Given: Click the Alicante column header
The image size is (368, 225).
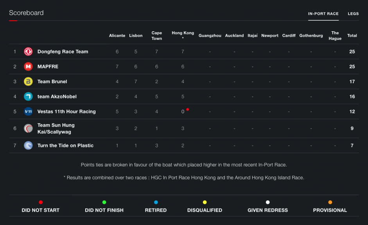Looking at the screenshot, I should 117,36.
